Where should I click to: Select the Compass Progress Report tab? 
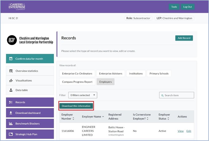tap(77, 82)
